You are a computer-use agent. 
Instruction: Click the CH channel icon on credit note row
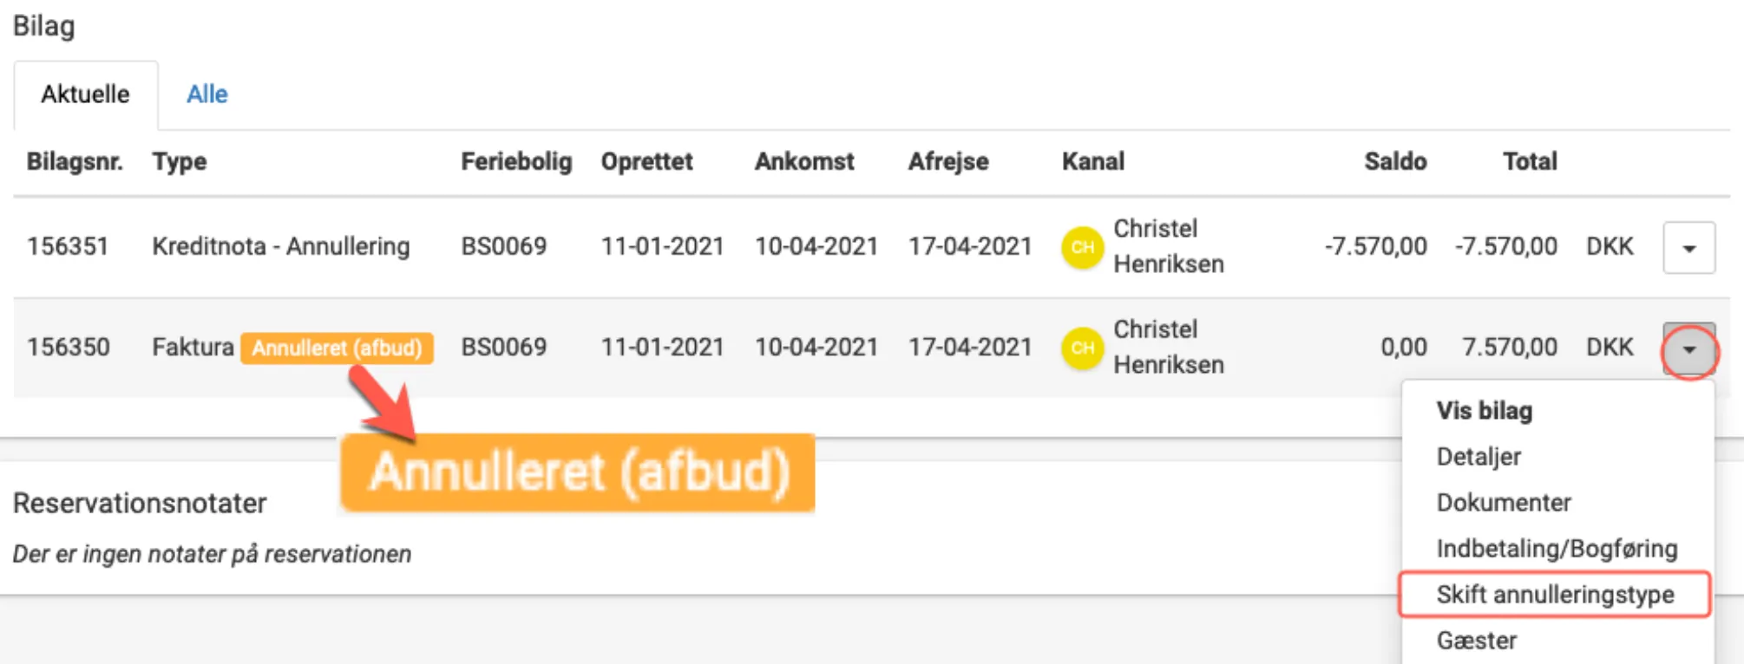click(1082, 246)
